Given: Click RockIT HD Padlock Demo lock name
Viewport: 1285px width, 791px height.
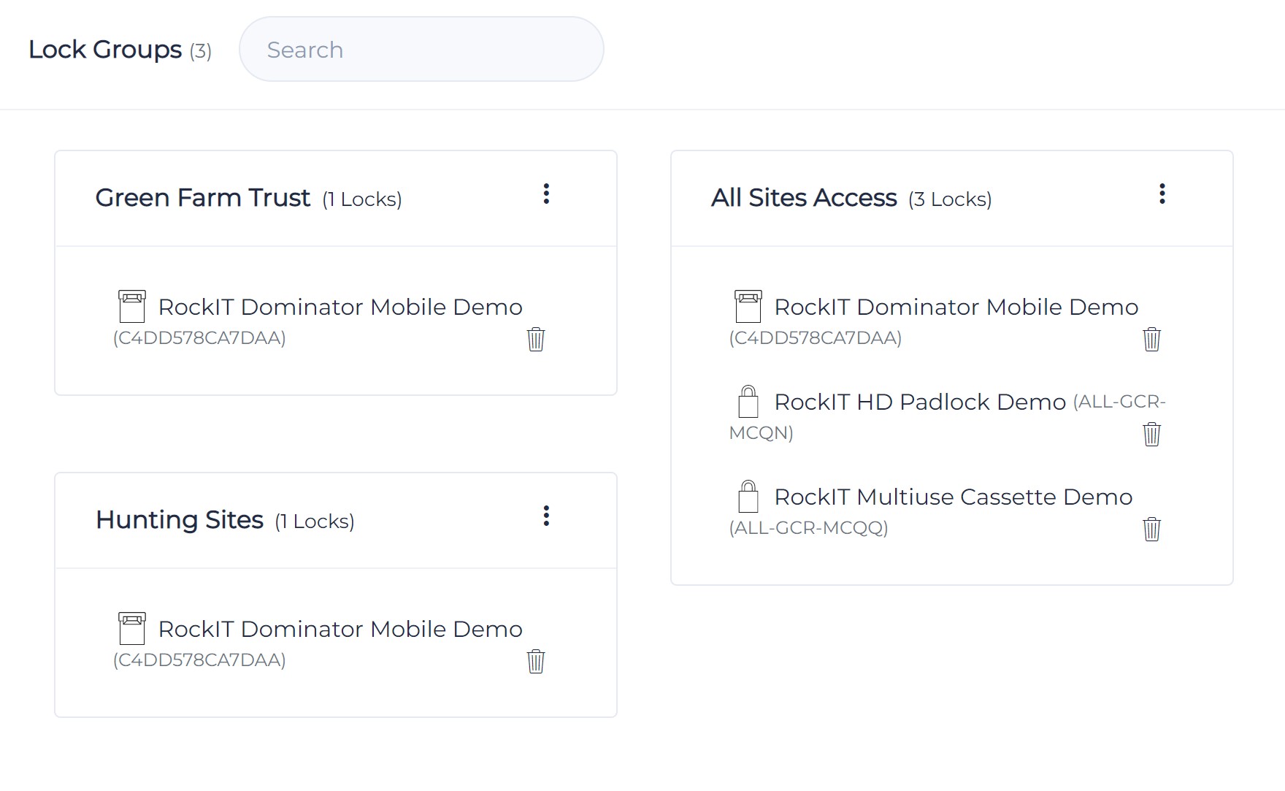Looking at the screenshot, I should coord(920,402).
